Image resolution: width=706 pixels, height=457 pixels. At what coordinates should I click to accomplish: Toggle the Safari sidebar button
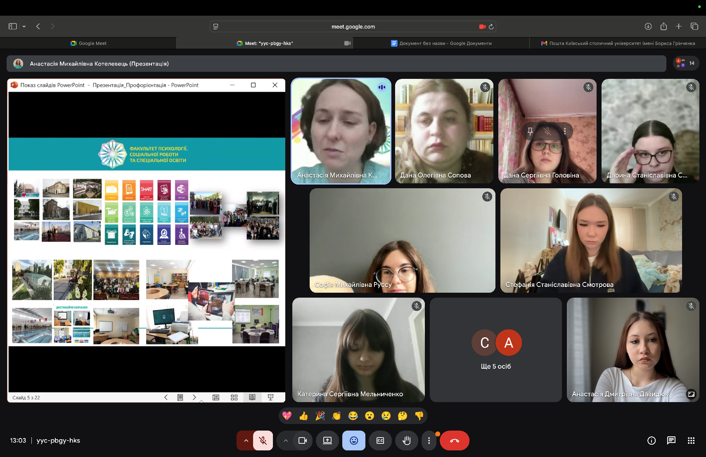13,26
